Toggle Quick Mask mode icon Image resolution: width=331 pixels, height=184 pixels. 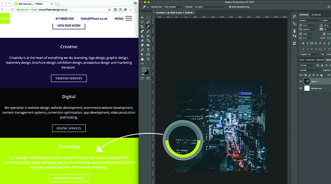pyautogui.click(x=142, y=79)
